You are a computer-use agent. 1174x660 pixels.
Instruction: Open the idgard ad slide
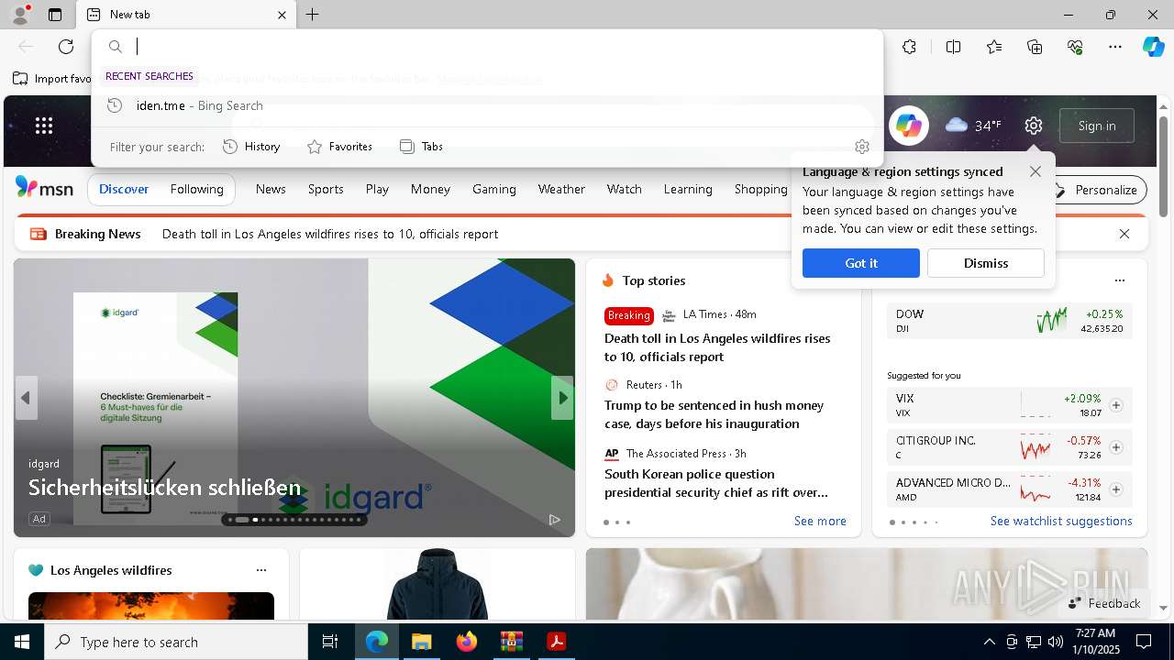(x=294, y=398)
